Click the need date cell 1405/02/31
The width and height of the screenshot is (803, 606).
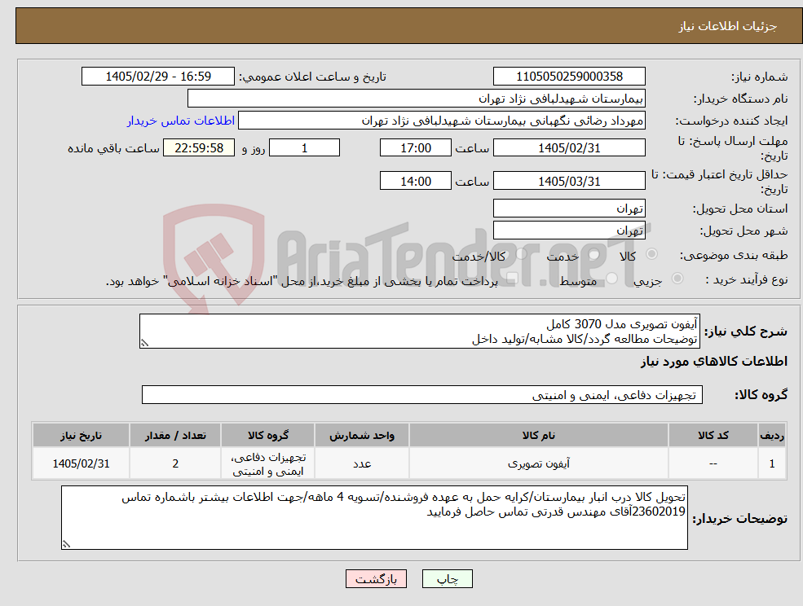81,463
